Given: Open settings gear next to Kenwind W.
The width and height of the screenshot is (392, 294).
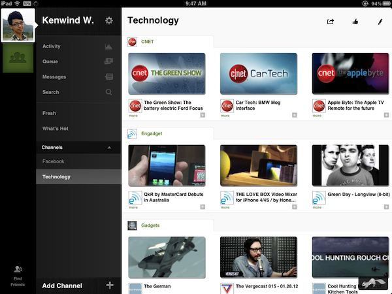Looking at the screenshot, I should point(108,20).
